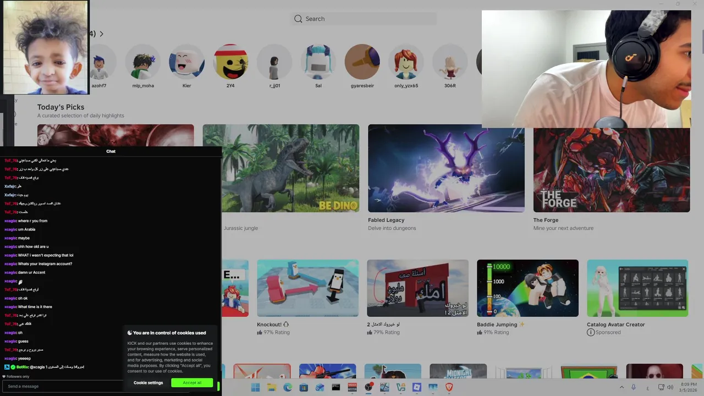Open friend r_jj01's avatar
This screenshot has width=704, height=396.
(x=274, y=62)
